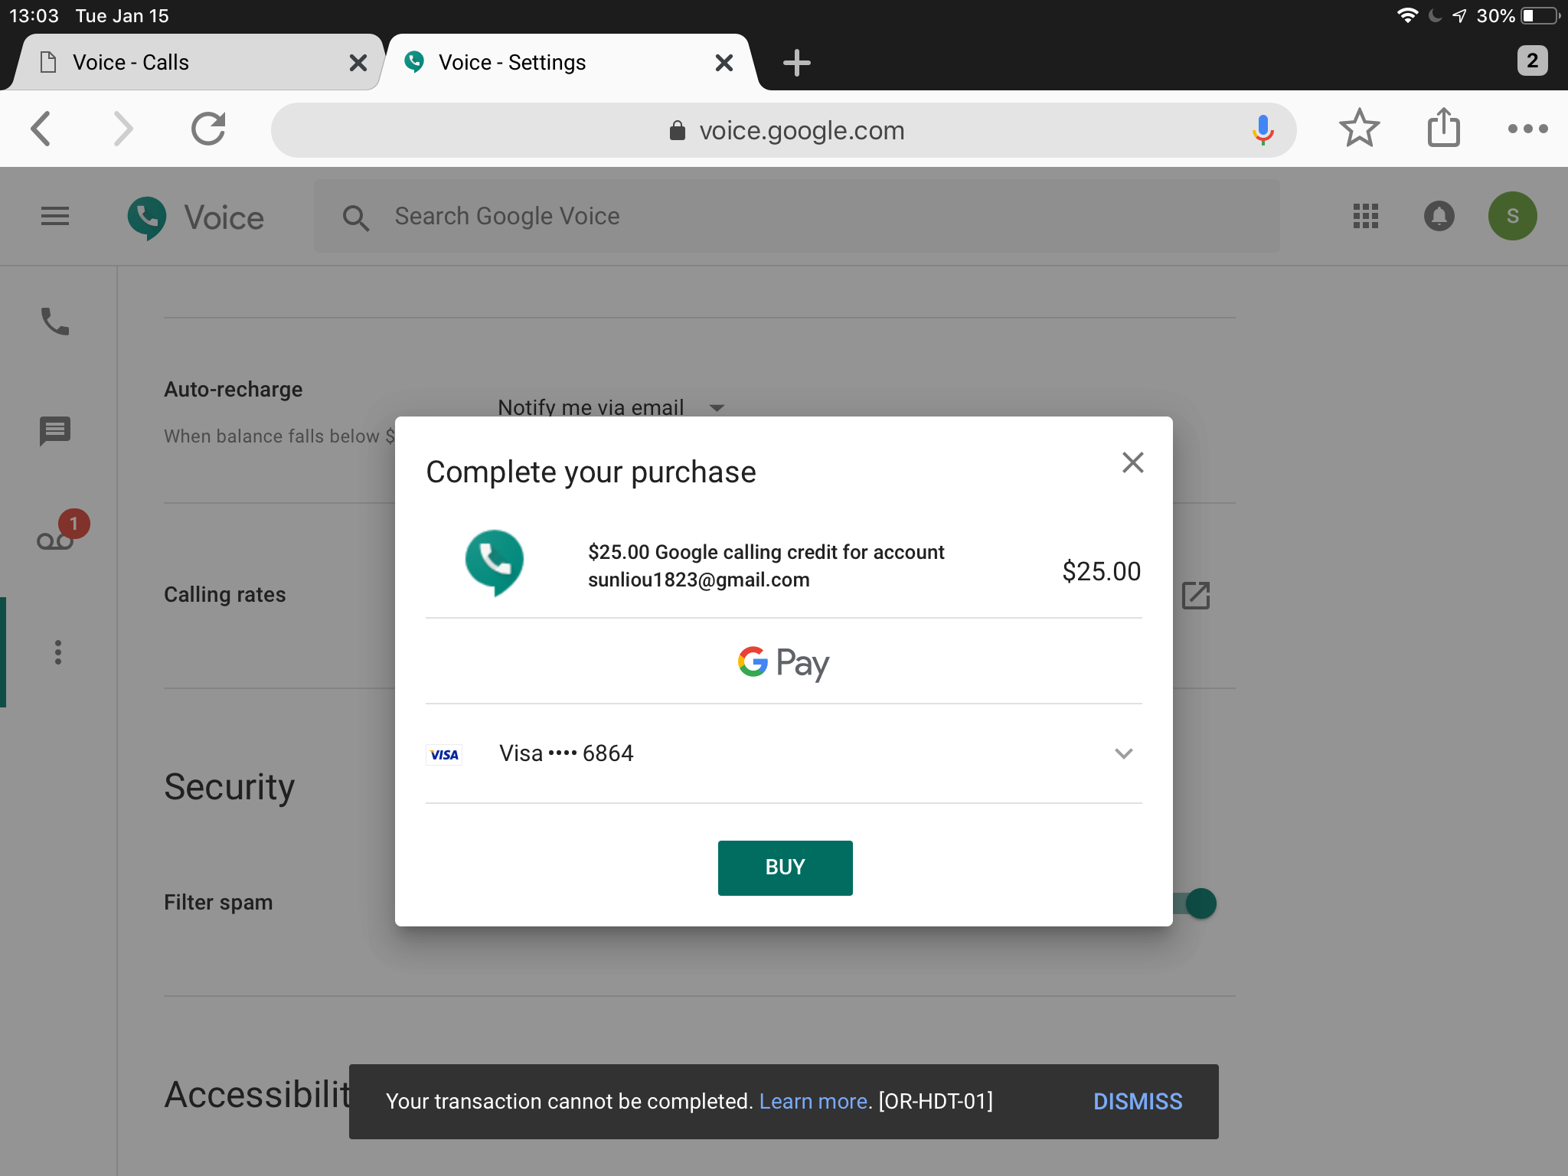Open the hamburger main menu
Image resolution: width=1568 pixels, height=1176 pixels.
point(55,217)
